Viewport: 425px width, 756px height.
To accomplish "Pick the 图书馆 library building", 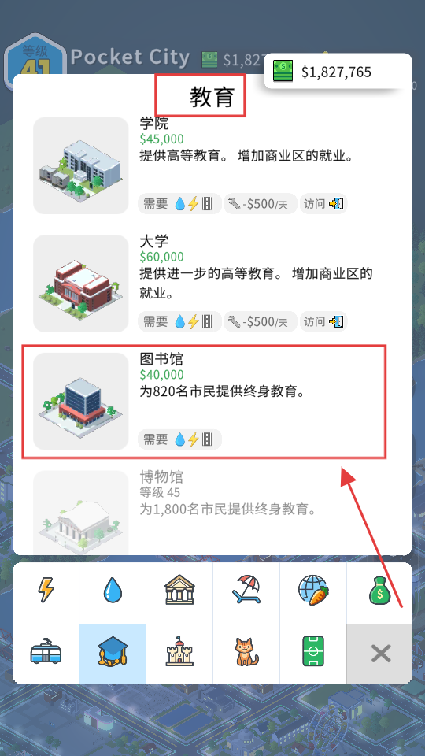I will 212,401.
